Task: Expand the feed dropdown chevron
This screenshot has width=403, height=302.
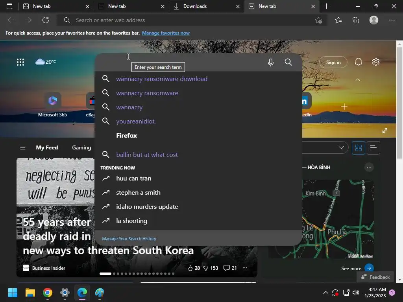Action: coord(341,148)
